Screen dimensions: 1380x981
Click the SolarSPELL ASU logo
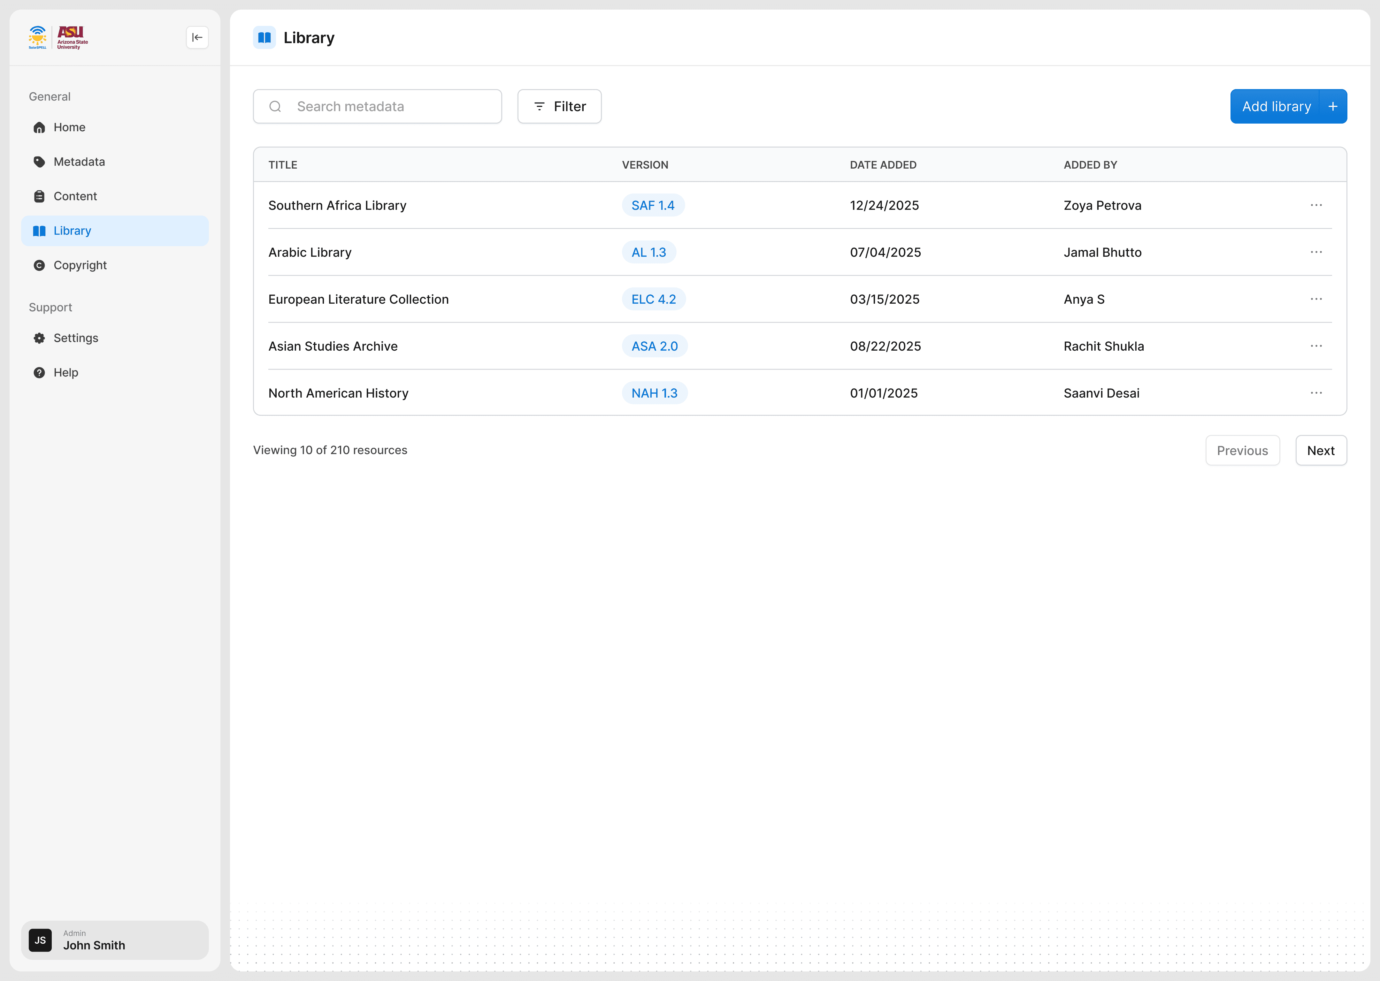[x=58, y=37]
